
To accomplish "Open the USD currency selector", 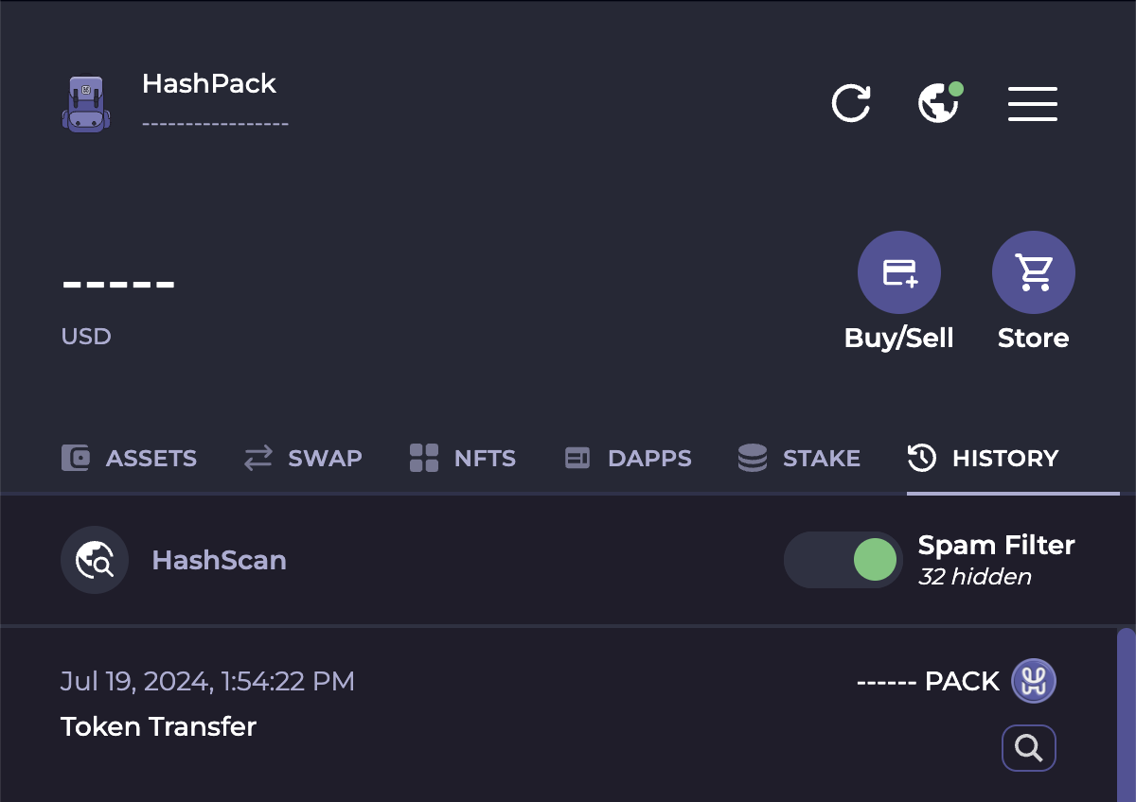I will point(86,336).
